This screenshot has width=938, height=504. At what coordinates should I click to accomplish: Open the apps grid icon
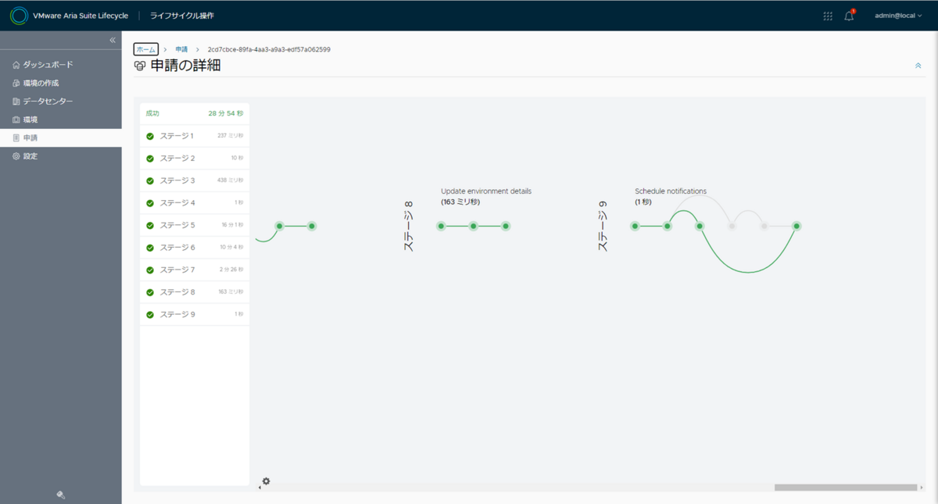click(x=828, y=16)
